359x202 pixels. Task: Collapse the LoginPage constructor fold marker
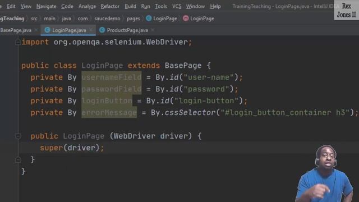(x=18, y=136)
